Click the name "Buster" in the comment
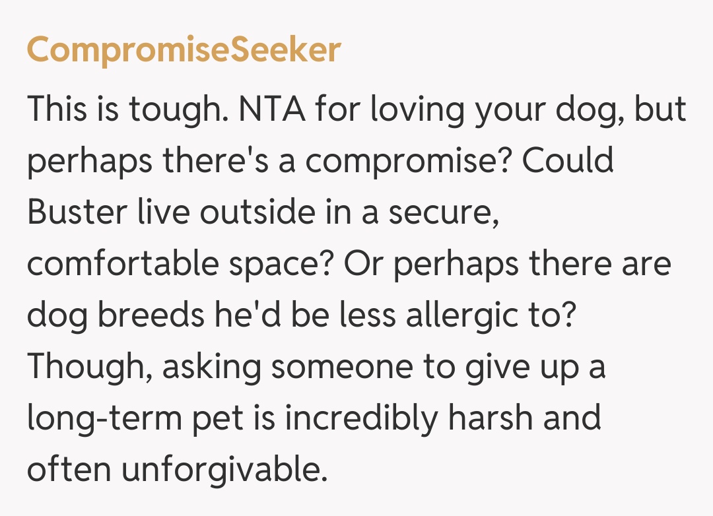Viewport: 713px width, 516px height. (76, 212)
